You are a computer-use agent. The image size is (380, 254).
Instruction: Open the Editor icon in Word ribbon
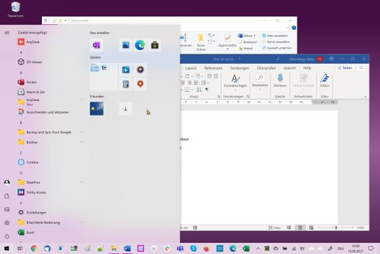click(x=324, y=81)
